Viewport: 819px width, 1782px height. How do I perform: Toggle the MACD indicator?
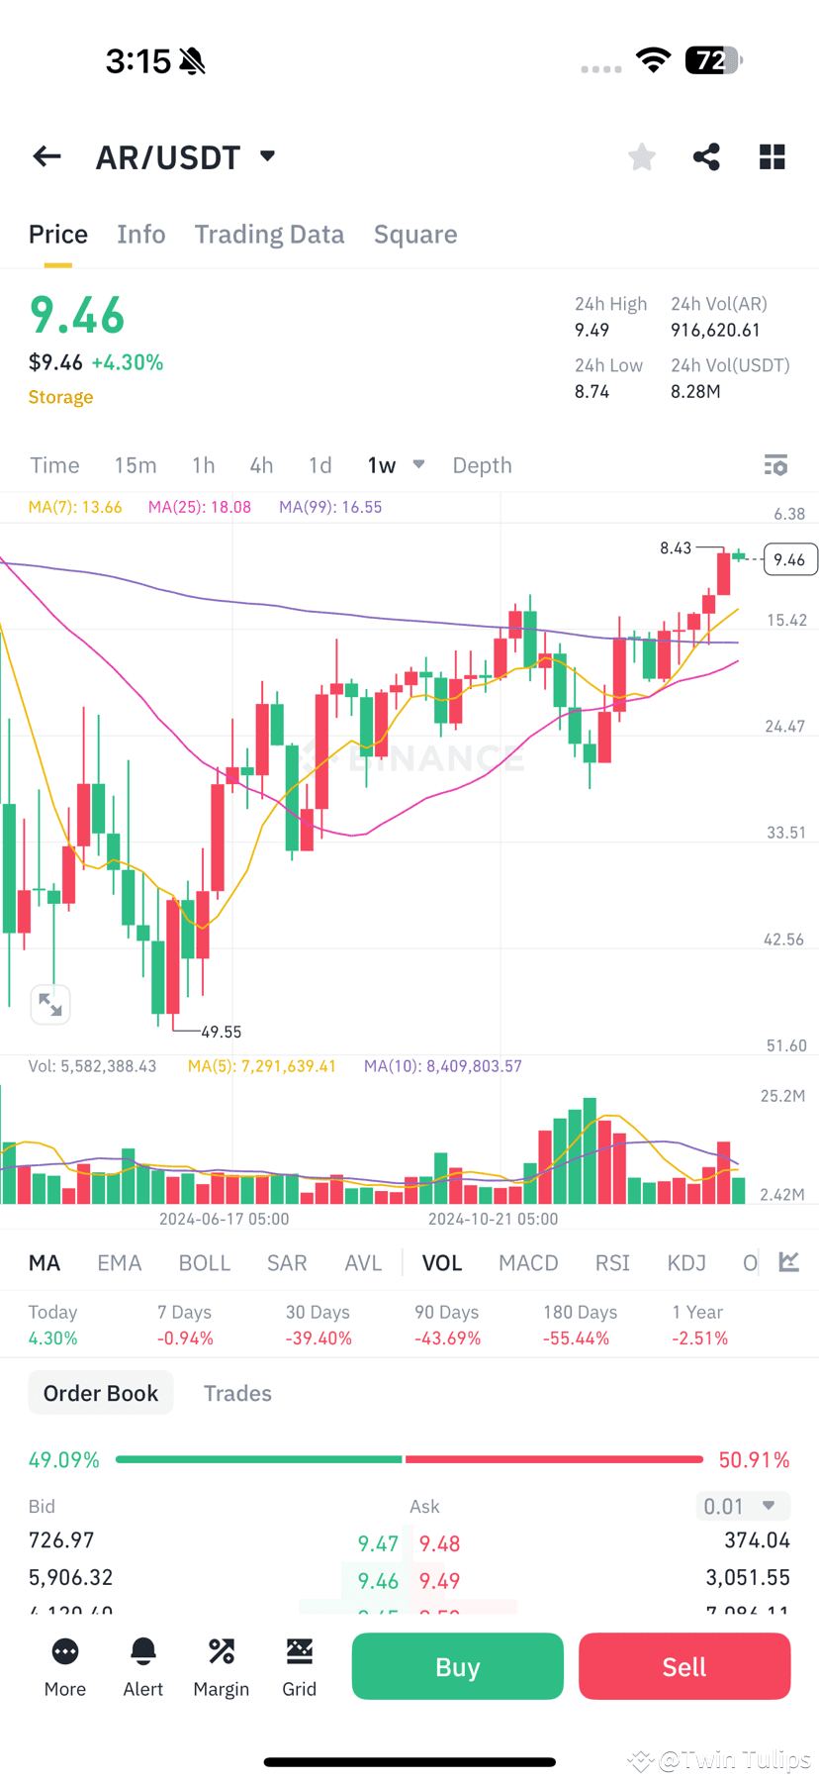[x=528, y=1262]
